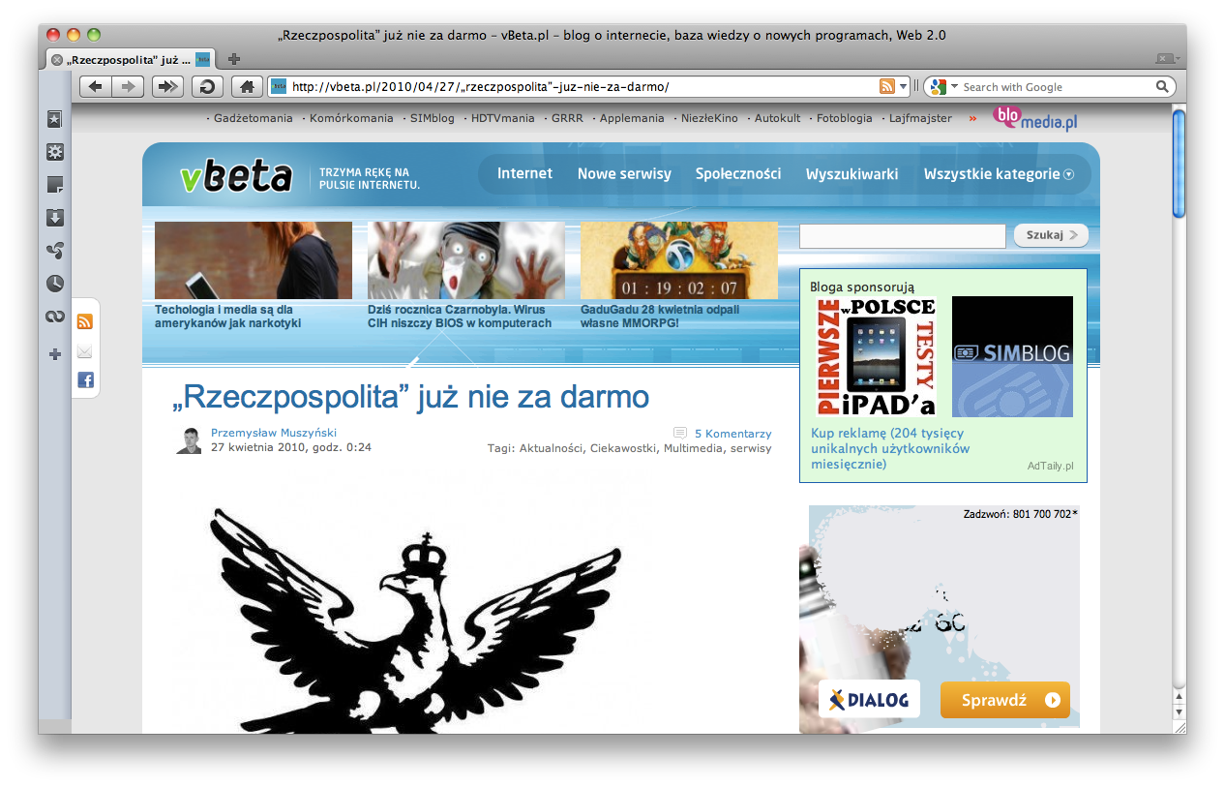Click the forward navigation arrow
The height and width of the screenshot is (787, 1225).
tap(128, 86)
